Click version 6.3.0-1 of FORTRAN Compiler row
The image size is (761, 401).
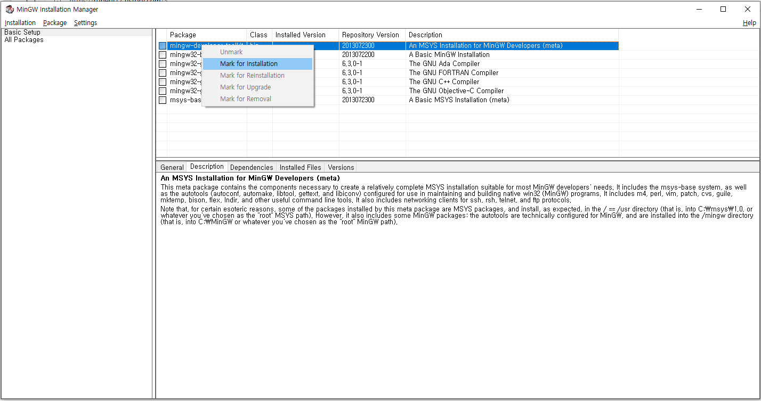(352, 73)
